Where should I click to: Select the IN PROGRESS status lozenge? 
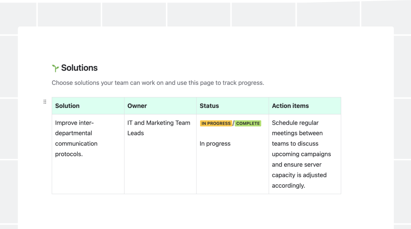[x=216, y=124]
